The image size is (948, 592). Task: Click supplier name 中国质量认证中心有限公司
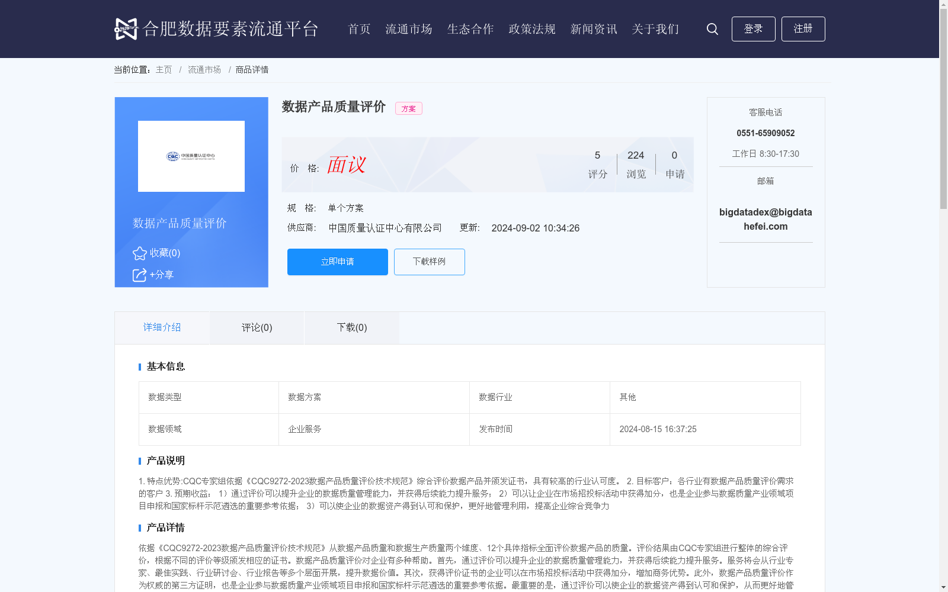[x=385, y=228]
